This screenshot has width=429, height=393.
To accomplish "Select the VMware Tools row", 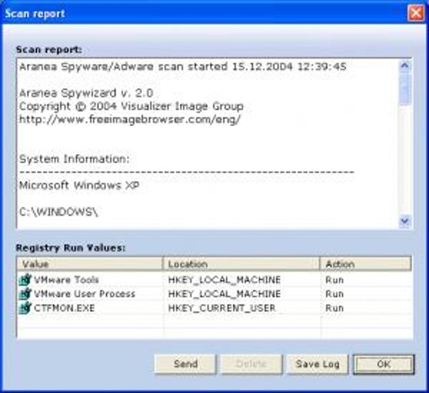I will [214, 280].
